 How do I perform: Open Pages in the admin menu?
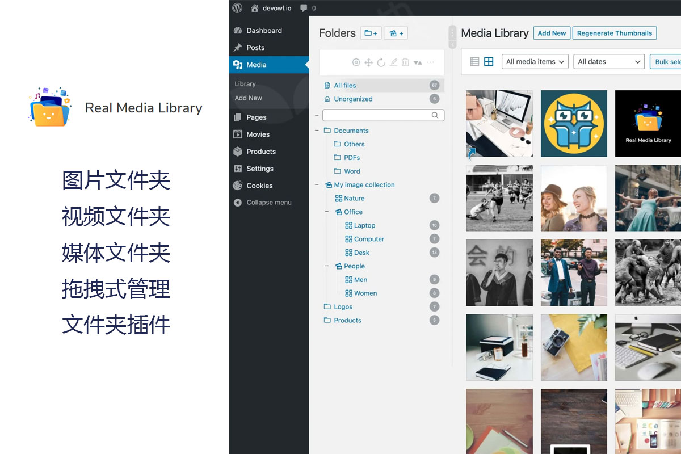point(257,117)
